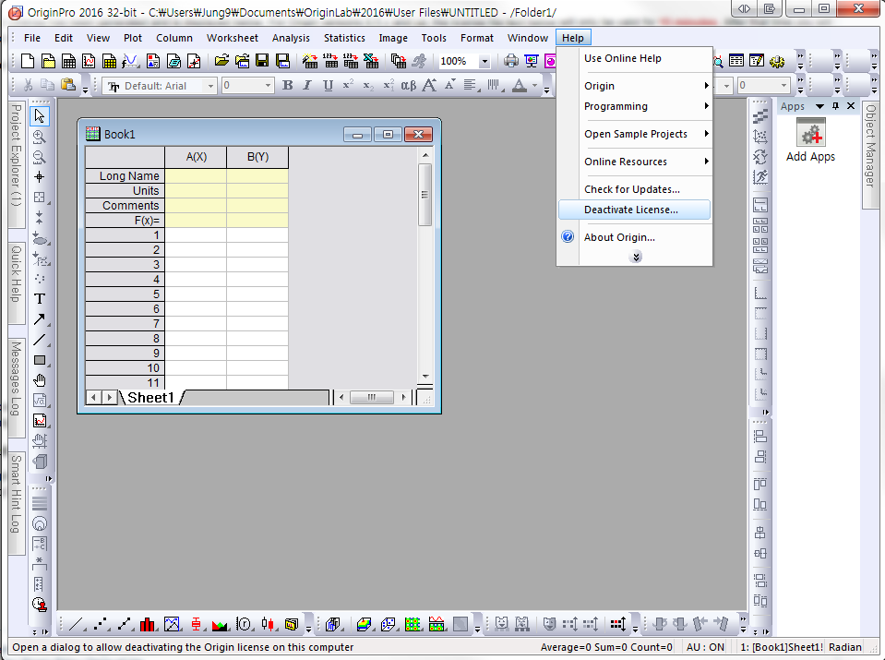Toggle Bold formatting
885x660 pixels.
288,85
